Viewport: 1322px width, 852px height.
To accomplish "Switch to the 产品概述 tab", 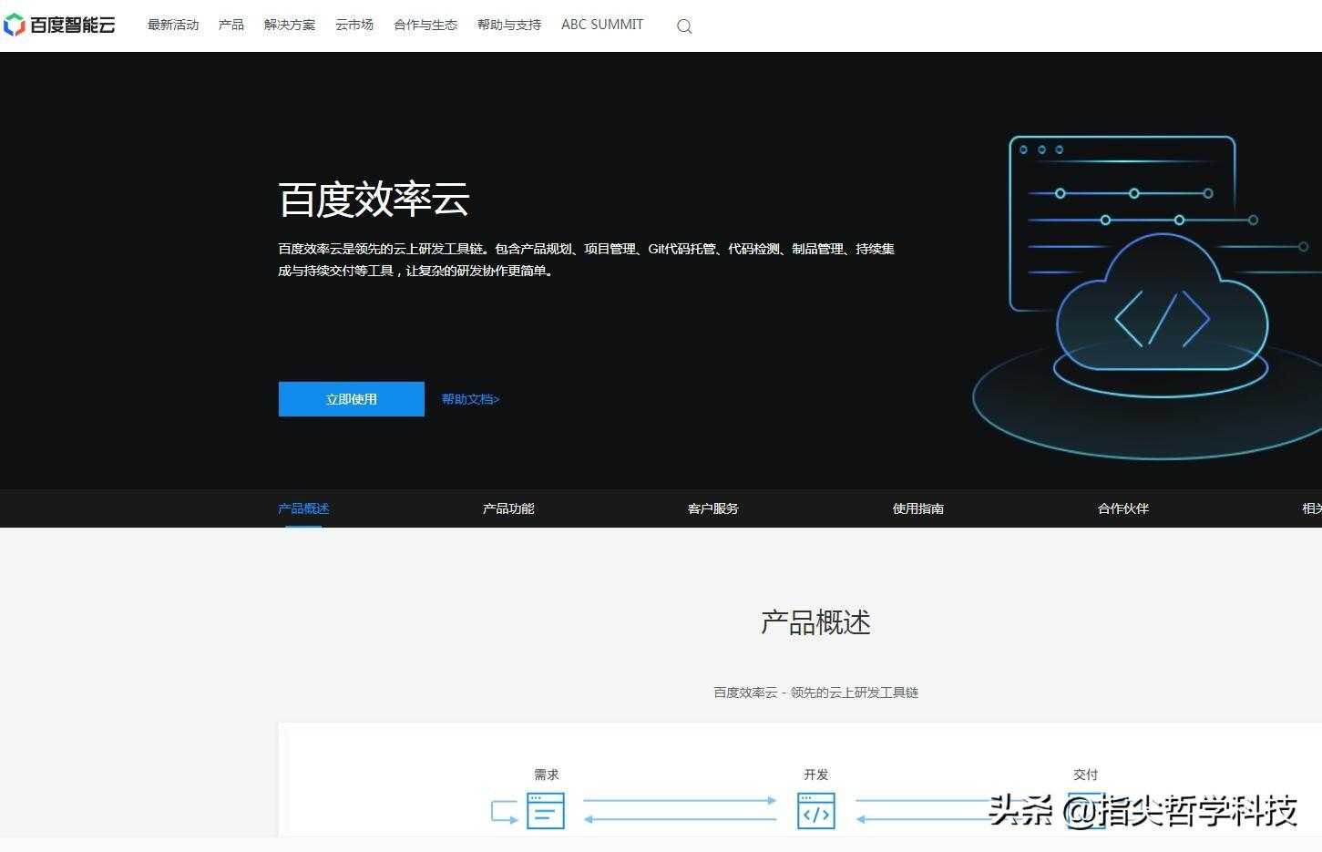I will coord(303,508).
